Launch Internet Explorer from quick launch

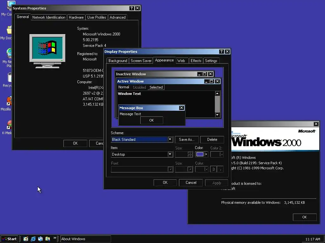click(x=33, y=239)
